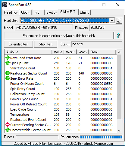Image resolution: width=125 pixels, height=146 pixels.
Task: Click the green OK icon beside Raw Read Error Rate
Action: click(x=8, y=58)
